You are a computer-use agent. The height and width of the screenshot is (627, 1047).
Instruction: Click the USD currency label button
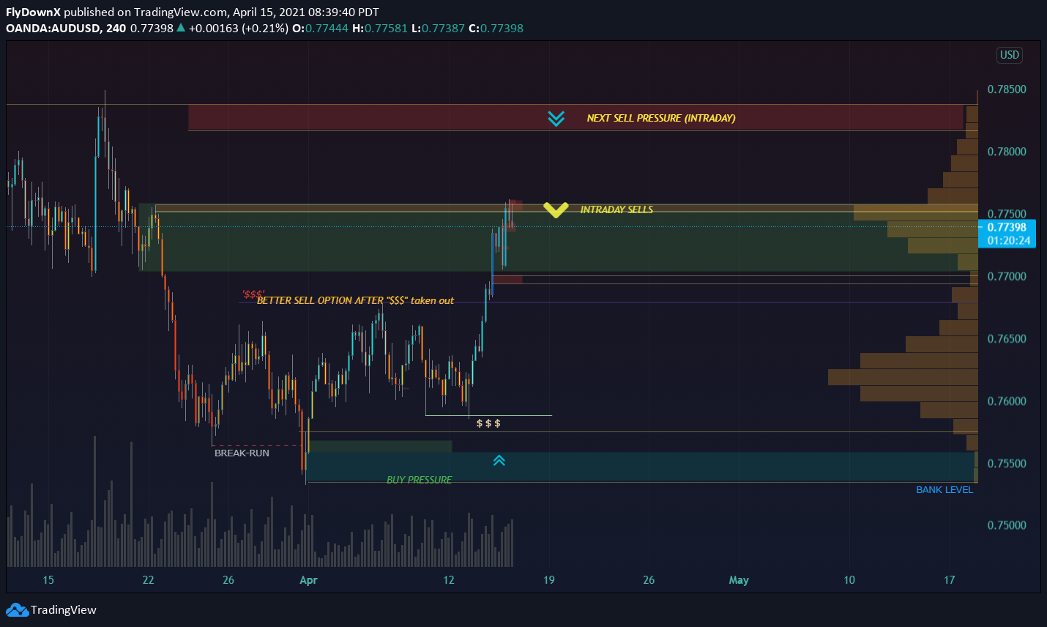click(x=1010, y=55)
